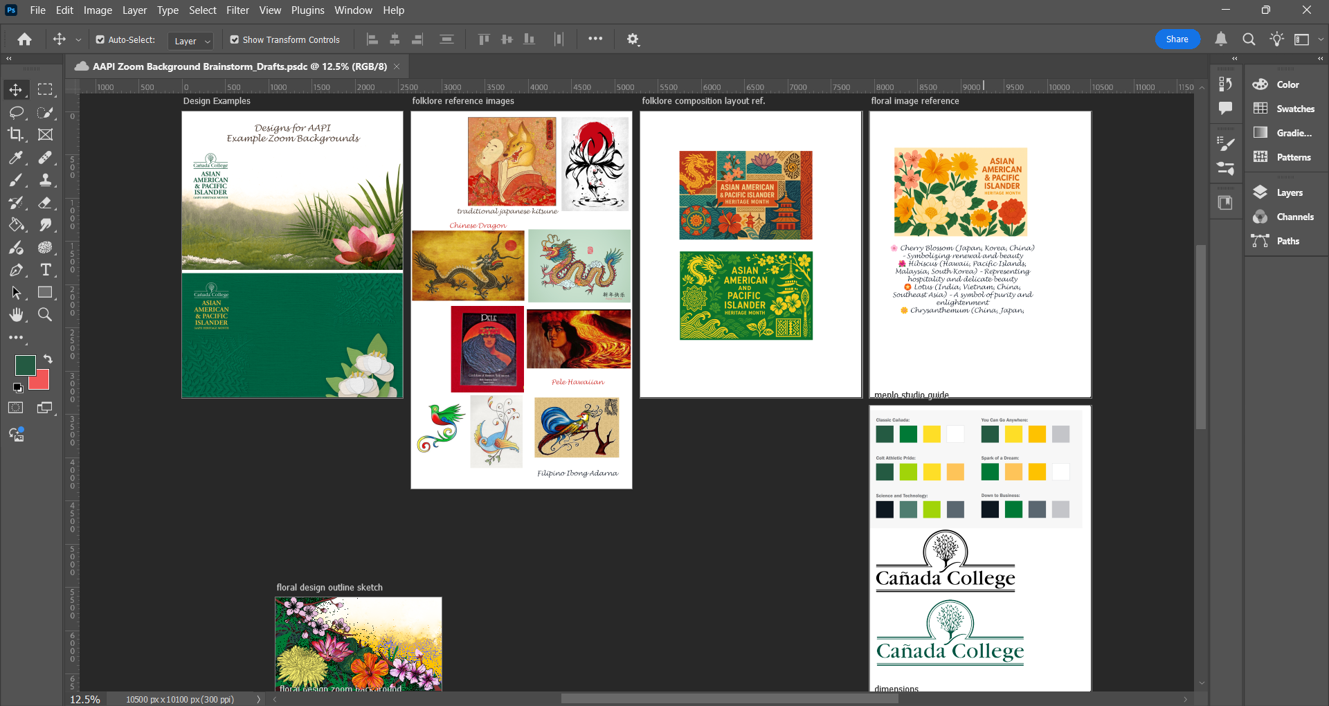Open additional align options ellipsis

pyautogui.click(x=595, y=39)
